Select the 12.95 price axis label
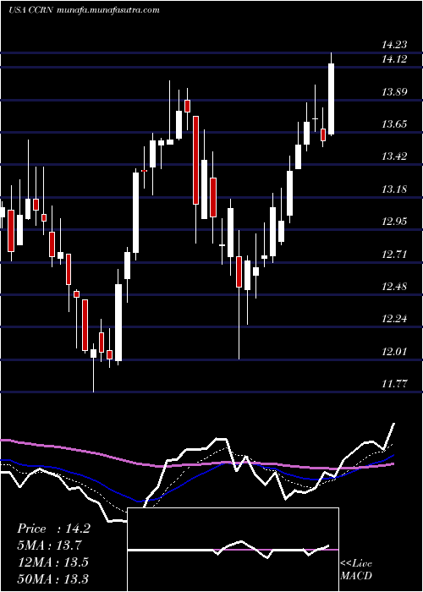The height and width of the screenshot is (592, 423). coord(394,222)
